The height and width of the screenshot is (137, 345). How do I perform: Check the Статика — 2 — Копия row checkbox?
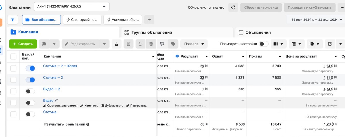pyautogui.click(x=13, y=68)
